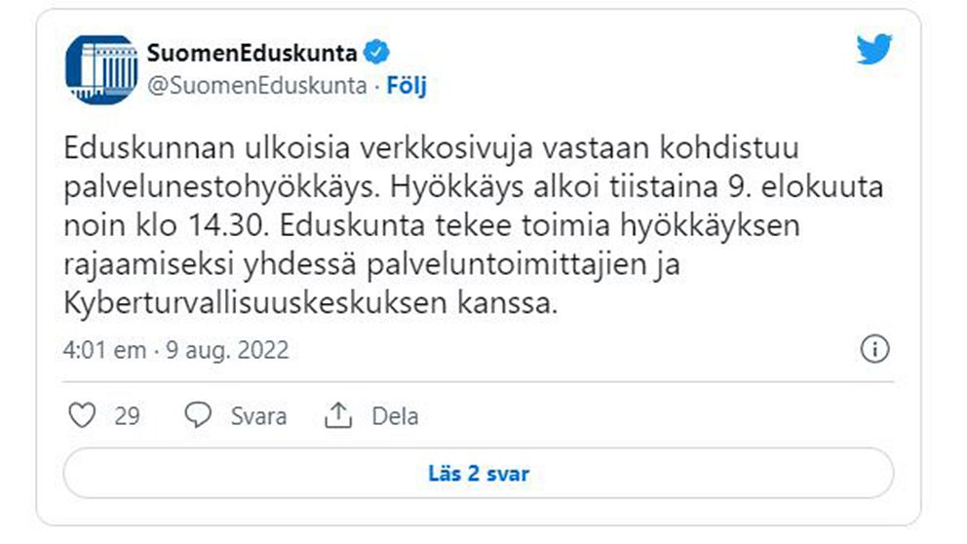Click the tweet line mentioning klo 14.30
967x544 pixels.
[432, 225]
